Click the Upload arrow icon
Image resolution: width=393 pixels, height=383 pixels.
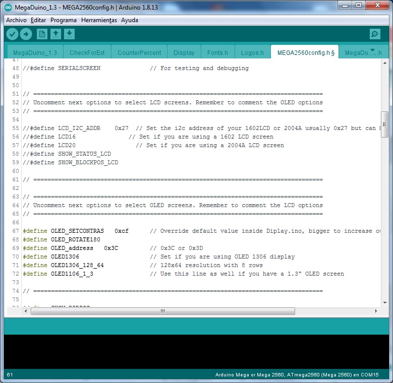pos(26,34)
